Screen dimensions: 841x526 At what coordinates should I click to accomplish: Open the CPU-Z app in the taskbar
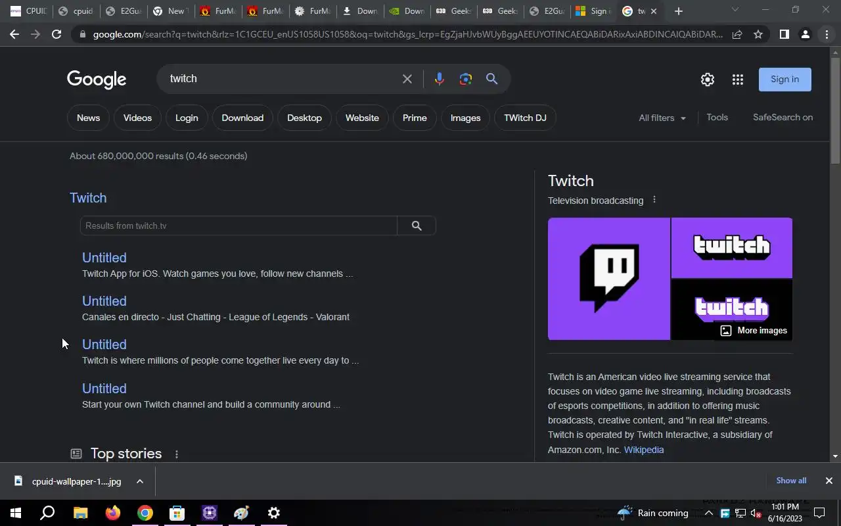tap(210, 513)
